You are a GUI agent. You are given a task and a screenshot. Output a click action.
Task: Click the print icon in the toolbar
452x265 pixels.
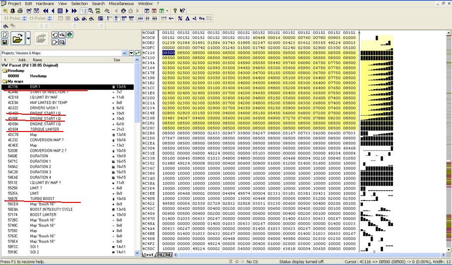(20, 10)
